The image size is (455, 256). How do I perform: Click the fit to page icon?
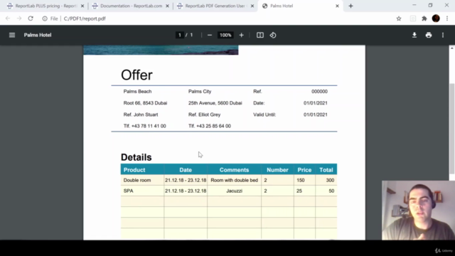point(260,35)
